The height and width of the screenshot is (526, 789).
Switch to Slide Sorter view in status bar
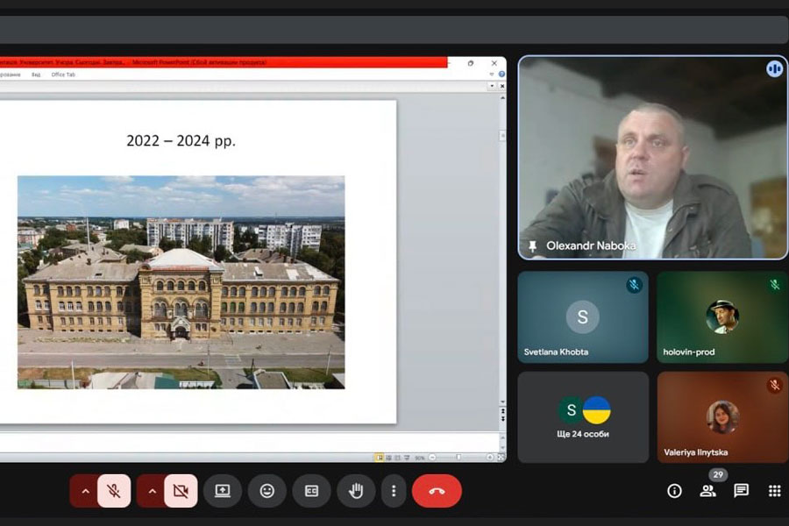pyautogui.click(x=388, y=458)
